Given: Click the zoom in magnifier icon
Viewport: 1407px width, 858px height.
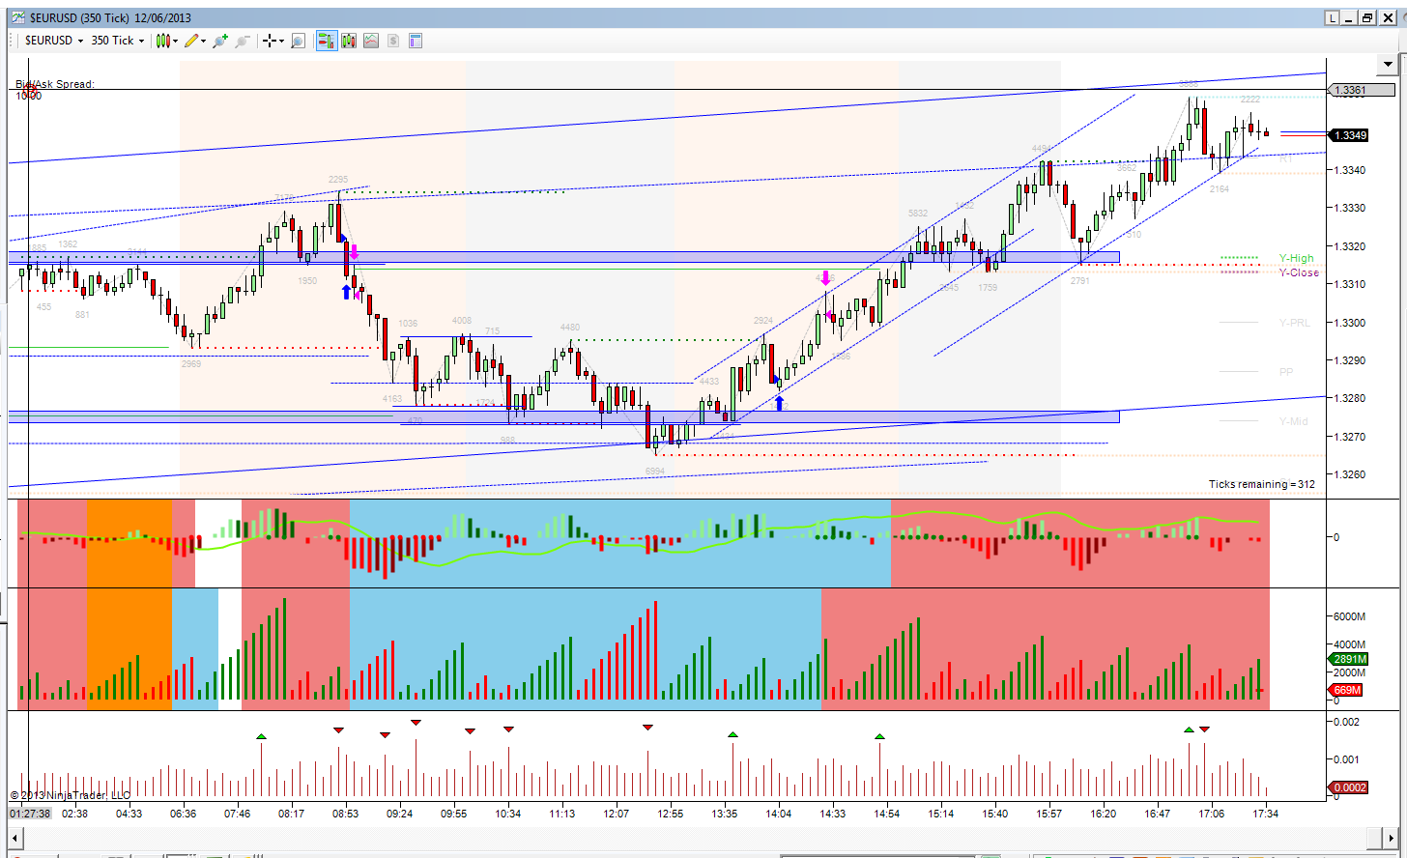Looking at the screenshot, I should coord(220,41).
